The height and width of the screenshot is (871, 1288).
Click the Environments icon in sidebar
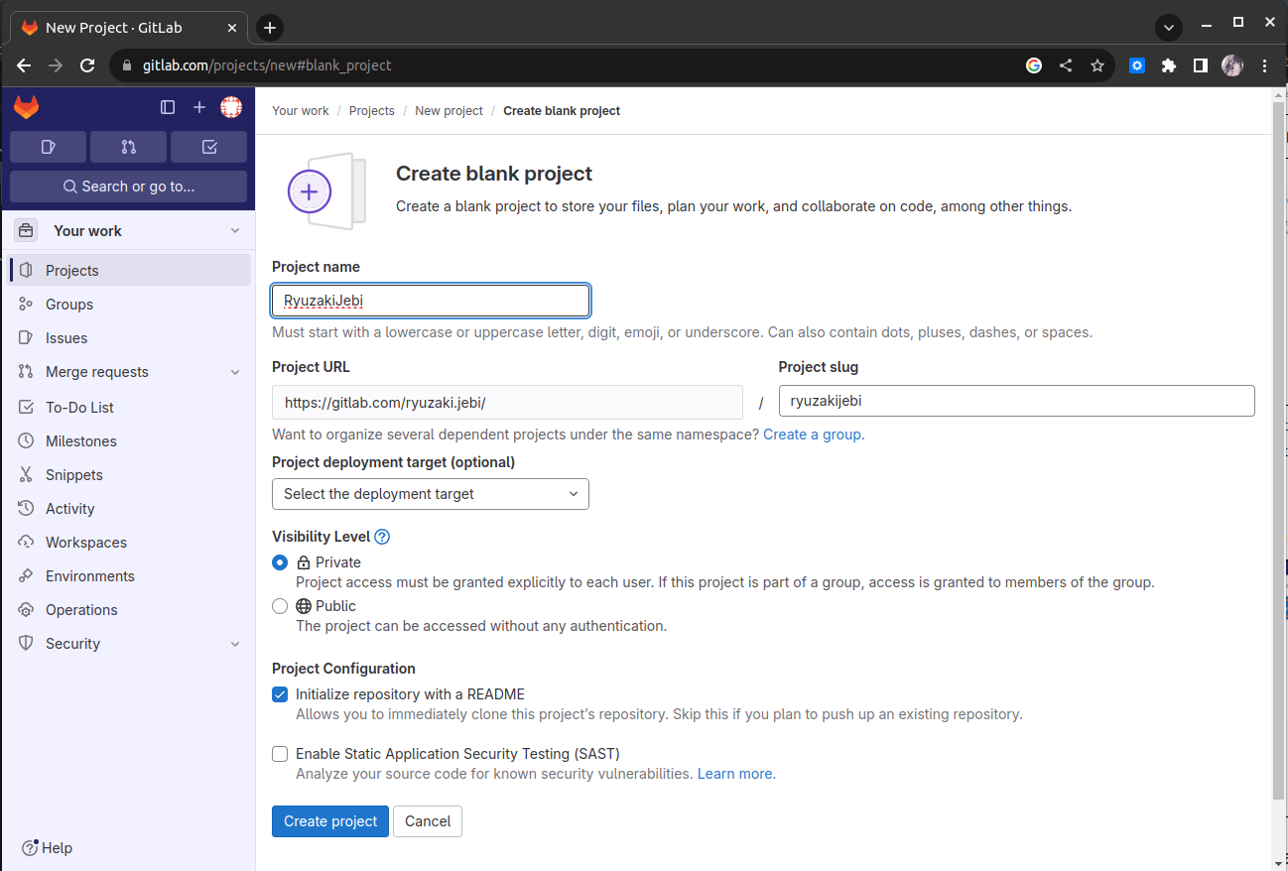26,575
